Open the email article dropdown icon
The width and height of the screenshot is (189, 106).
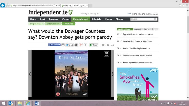click(x=104, y=45)
